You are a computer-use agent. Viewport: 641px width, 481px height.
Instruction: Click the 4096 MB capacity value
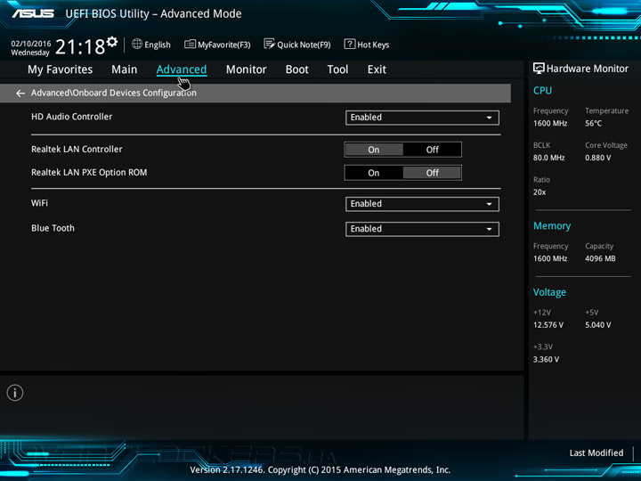pyautogui.click(x=600, y=258)
